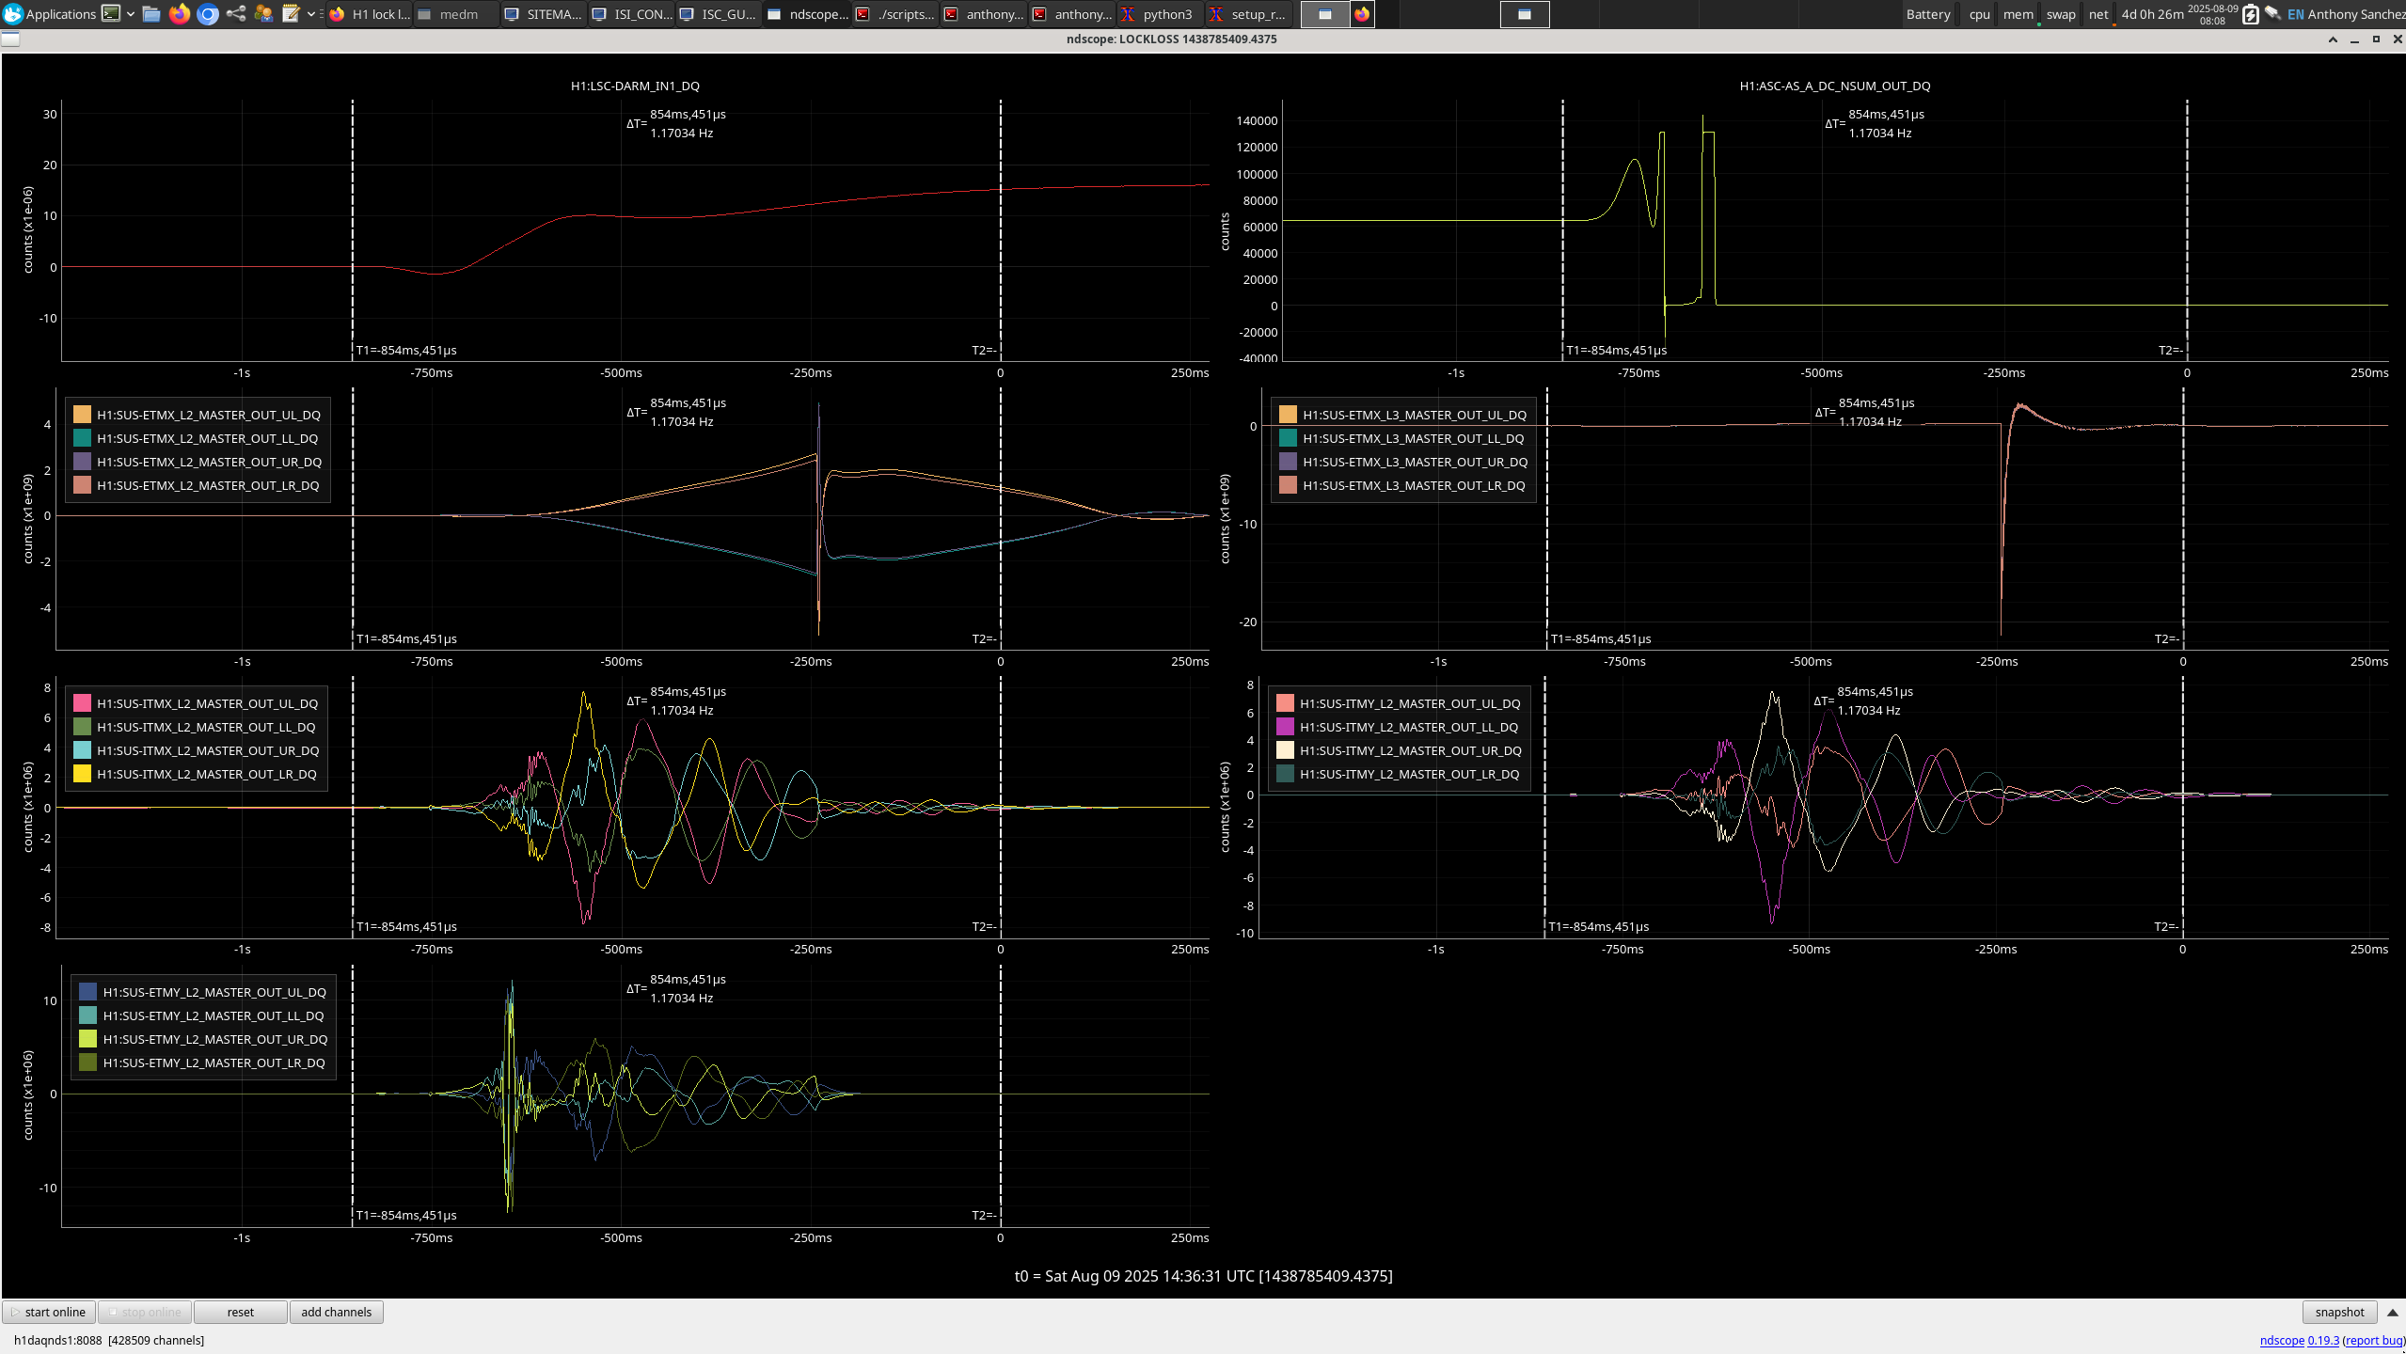Launch Firefox from the top panel
Image resolution: width=2406 pixels, height=1354 pixels.
[179, 13]
